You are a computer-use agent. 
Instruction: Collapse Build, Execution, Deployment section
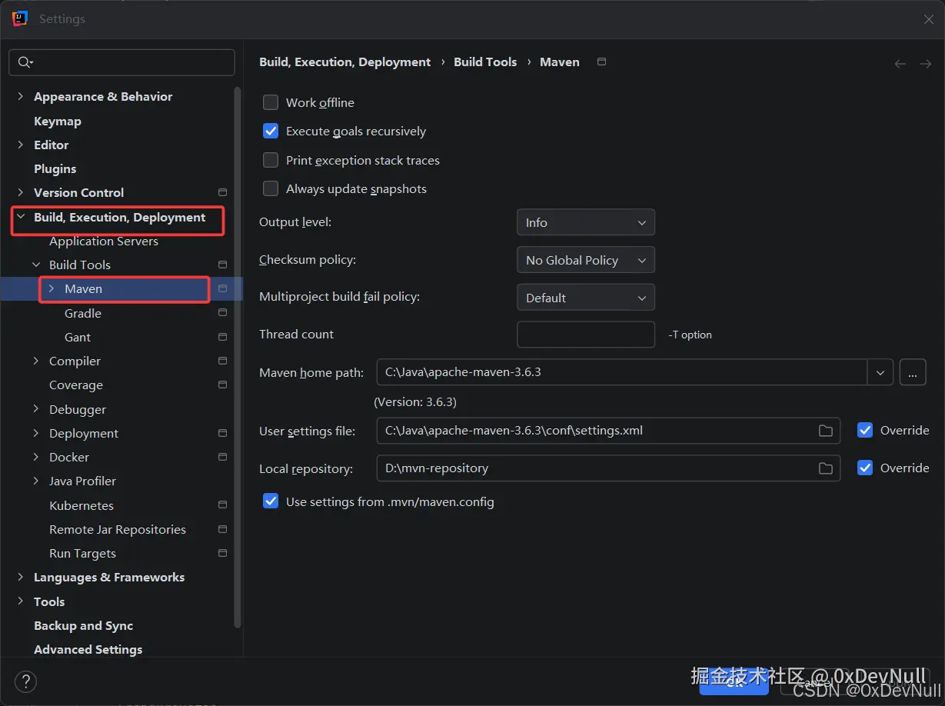[21, 217]
